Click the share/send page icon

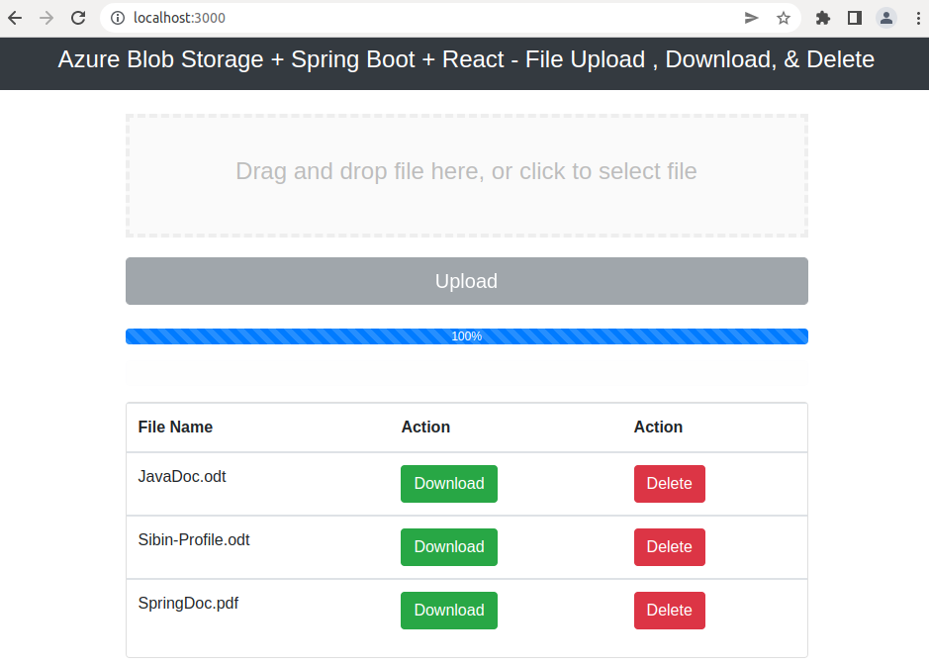coord(751,18)
